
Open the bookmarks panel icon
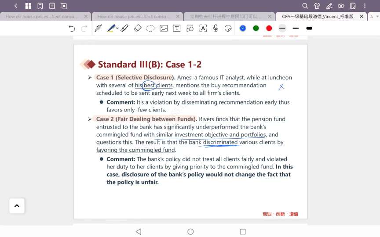[40, 6]
